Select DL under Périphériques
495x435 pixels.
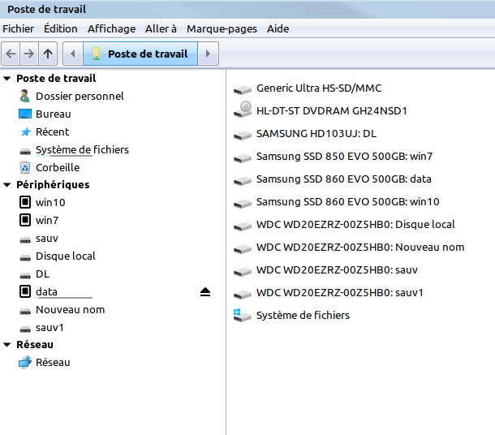43,273
